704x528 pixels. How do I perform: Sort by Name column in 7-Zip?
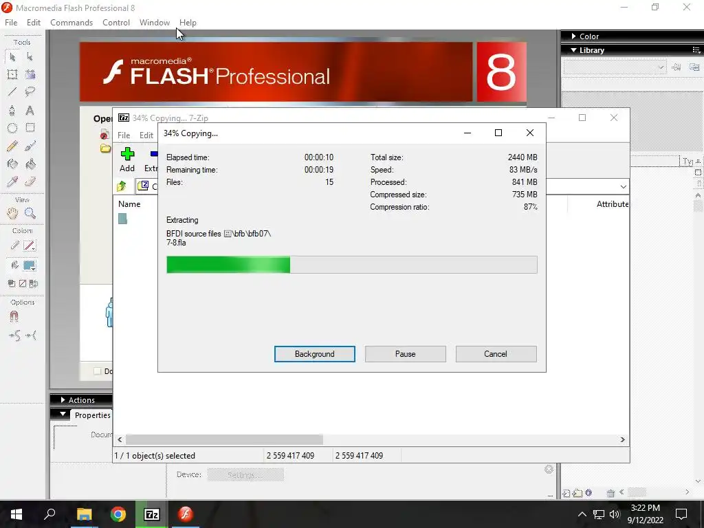tap(129, 203)
